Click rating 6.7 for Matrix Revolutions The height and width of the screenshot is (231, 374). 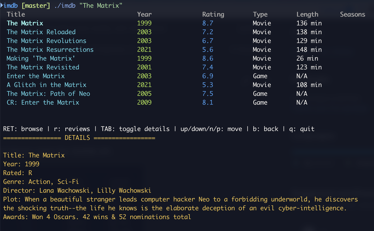tap(208, 41)
